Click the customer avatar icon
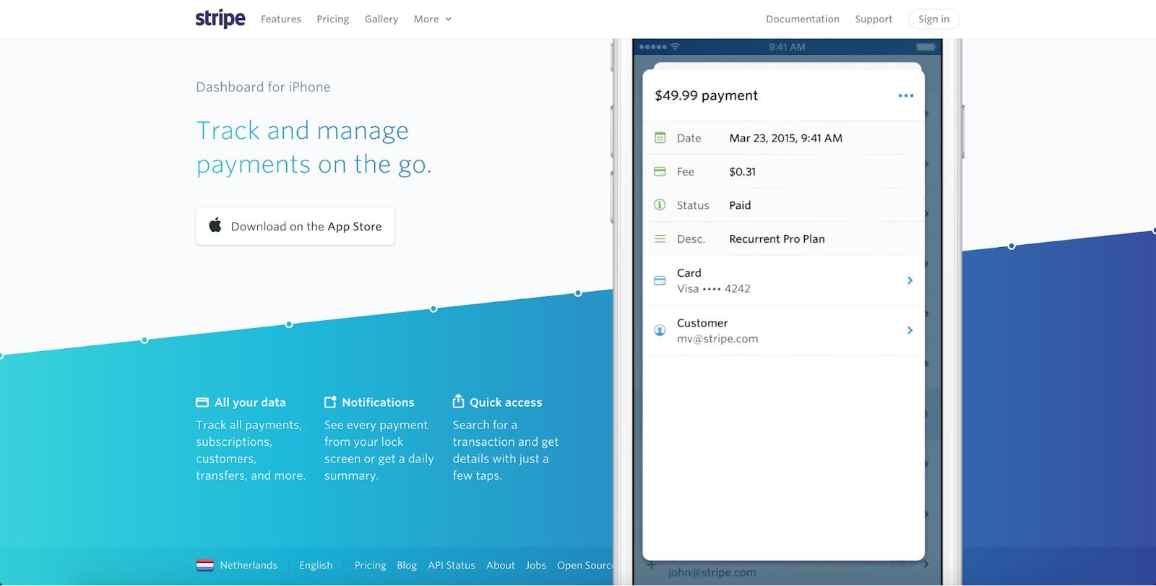This screenshot has height=586, width=1156. pyautogui.click(x=660, y=330)
